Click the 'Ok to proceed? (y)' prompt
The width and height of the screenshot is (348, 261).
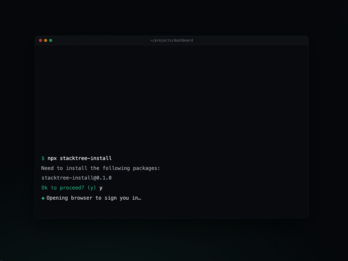[69, 188]
